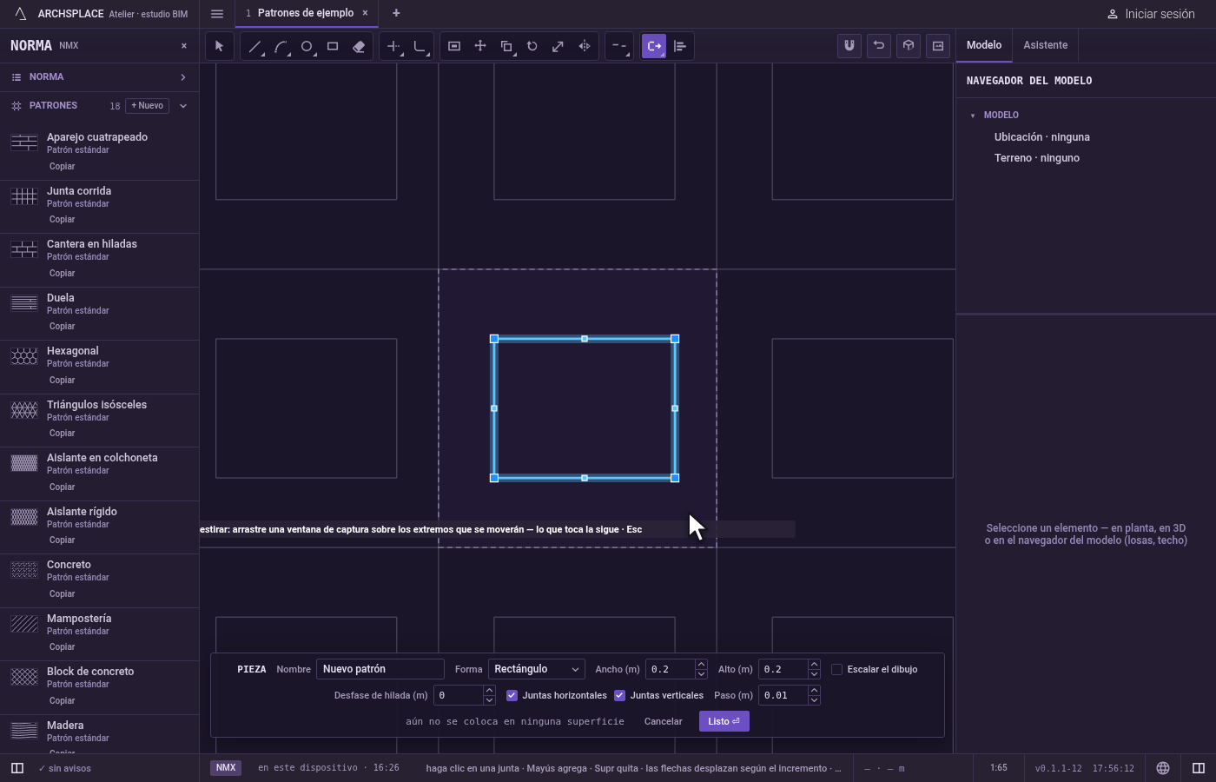Activate the eraser tool

click(359, 46)
